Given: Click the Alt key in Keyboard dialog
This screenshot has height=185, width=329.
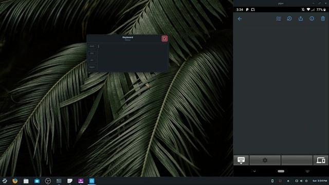Looking at the screenshot, I should click(x=92, y=60).
